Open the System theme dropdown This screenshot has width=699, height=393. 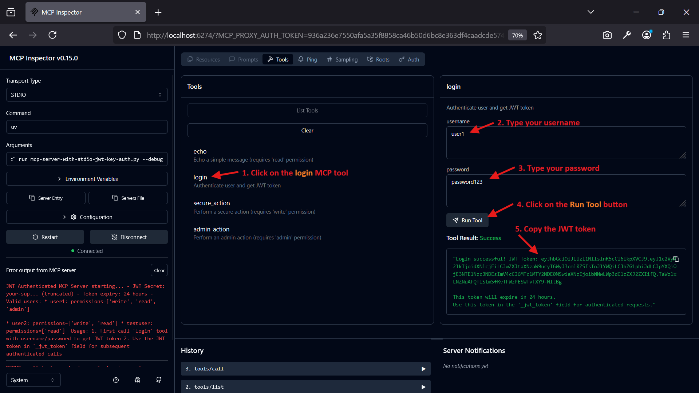click(x=33, y=380)
